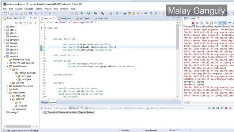Viewport: 234px width, 132px height.
Task: Toggle Show Console on Standard Out change
Action: point(220,23)
